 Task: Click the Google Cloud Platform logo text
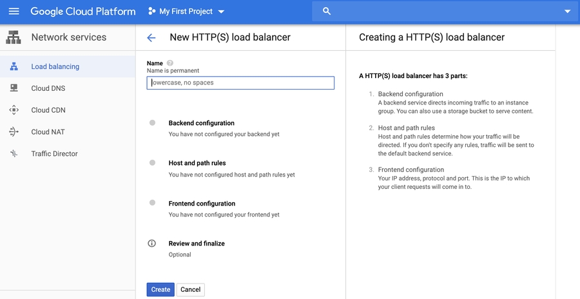83,12
